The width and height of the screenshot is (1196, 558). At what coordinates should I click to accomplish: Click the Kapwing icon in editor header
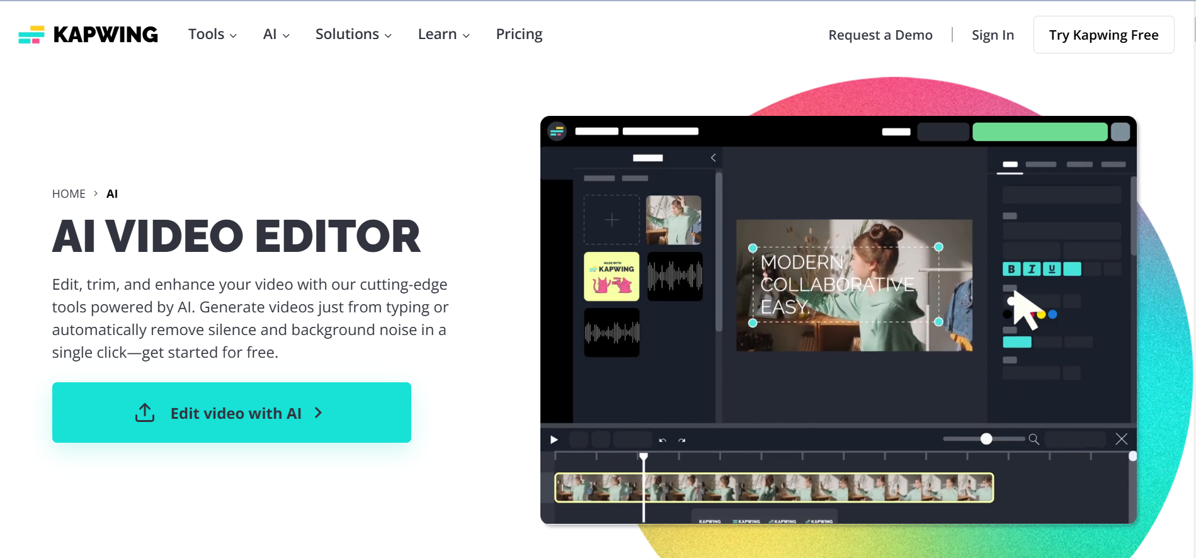coord(557,132)
